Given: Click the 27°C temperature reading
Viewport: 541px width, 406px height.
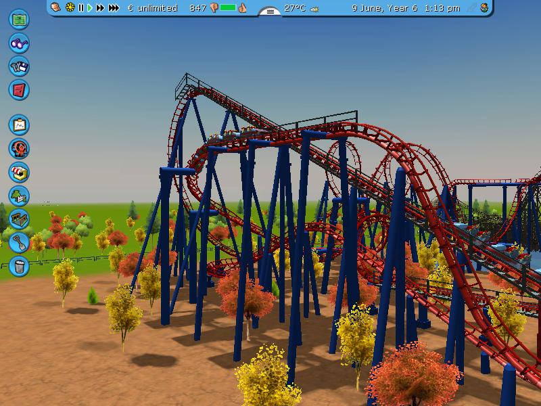Looking at the screenshot, I should (x=295, y=8).
